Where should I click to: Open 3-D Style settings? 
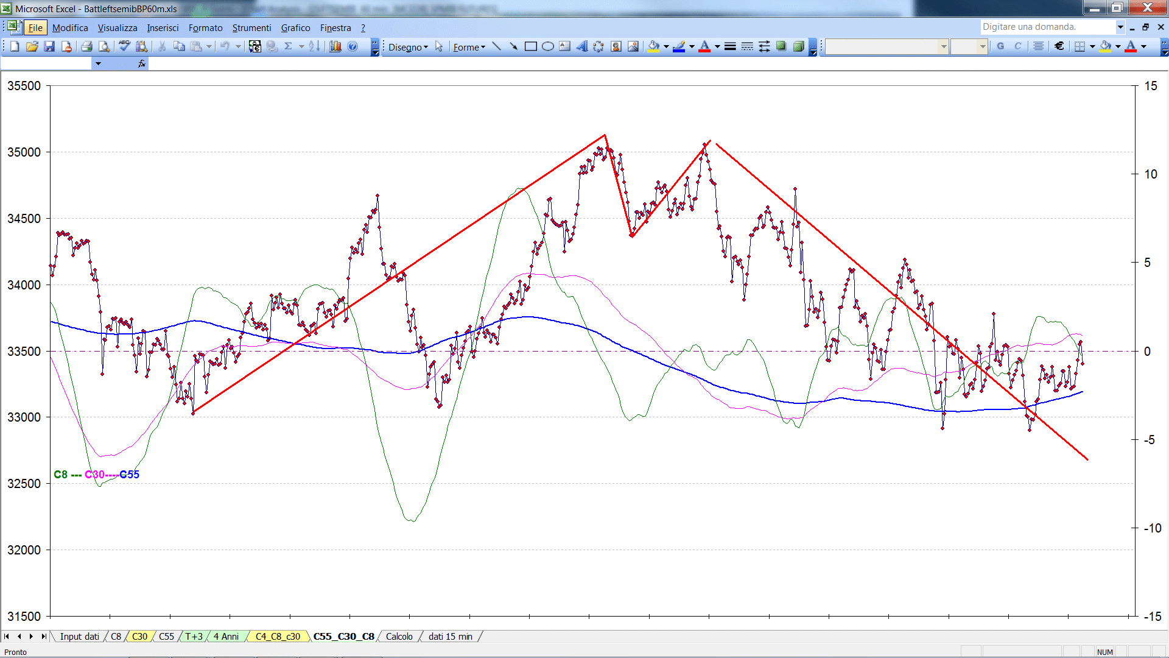pyautogui.click(x=798, y=46)
